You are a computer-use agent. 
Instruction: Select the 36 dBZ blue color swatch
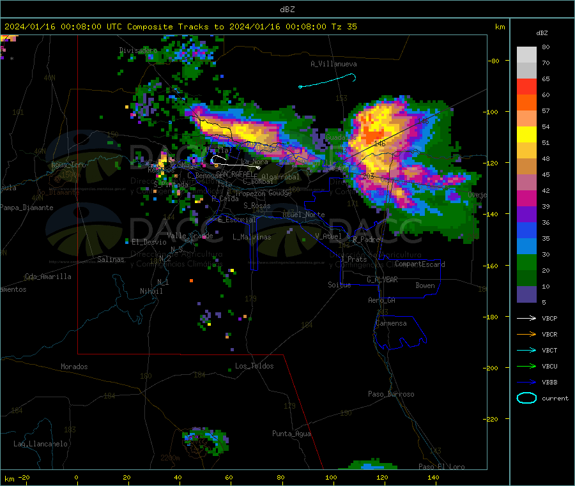click(526, 230)
